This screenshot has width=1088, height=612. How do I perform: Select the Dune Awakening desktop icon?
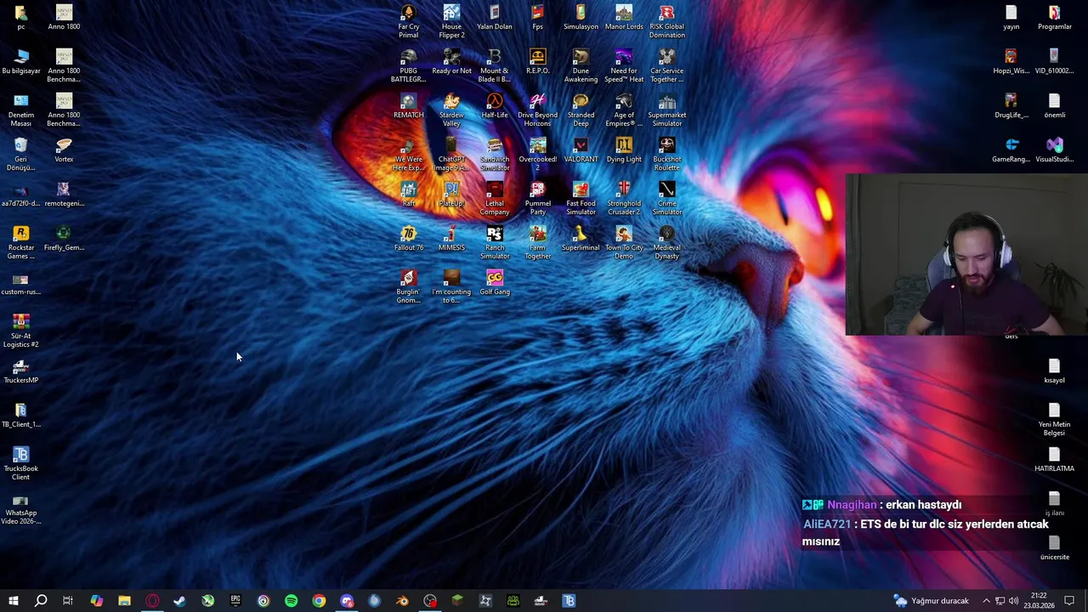(x=581, y=65)
